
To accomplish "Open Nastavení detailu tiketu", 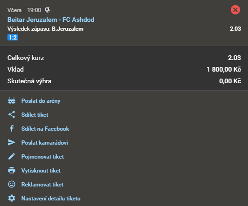I will [51, 199].
